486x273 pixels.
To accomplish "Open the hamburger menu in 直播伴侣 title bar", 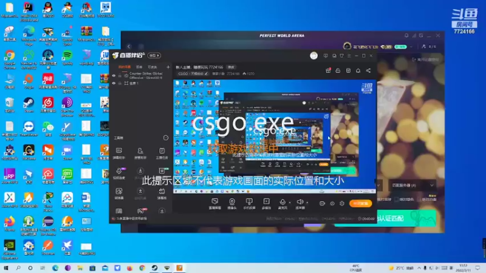I will click(349, 56).
